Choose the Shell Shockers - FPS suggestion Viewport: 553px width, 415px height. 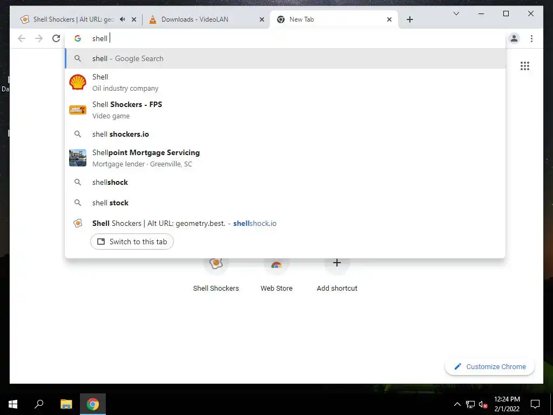285,110
